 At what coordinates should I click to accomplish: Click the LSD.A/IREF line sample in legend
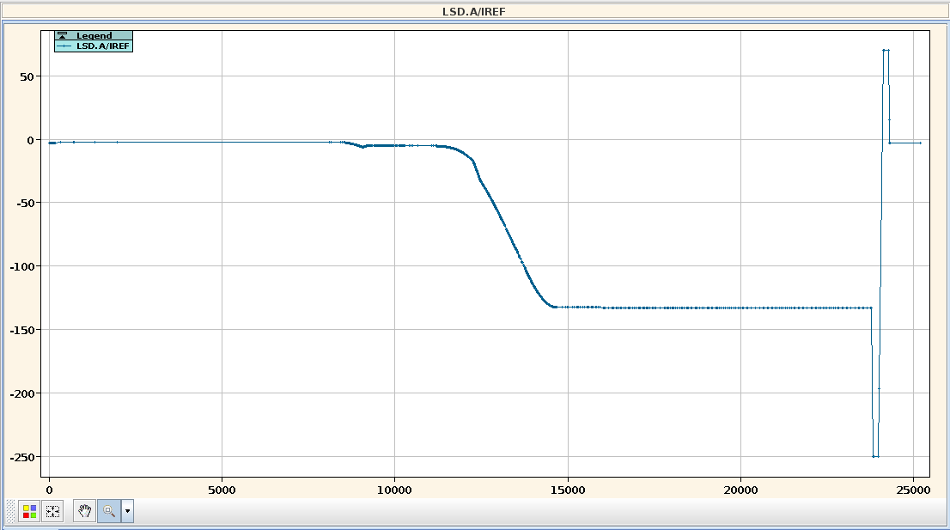(x=65, y=46)
